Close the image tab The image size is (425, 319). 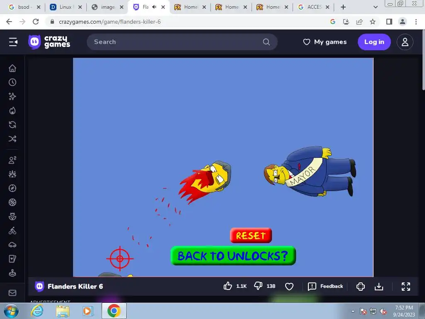click(122, 7)
